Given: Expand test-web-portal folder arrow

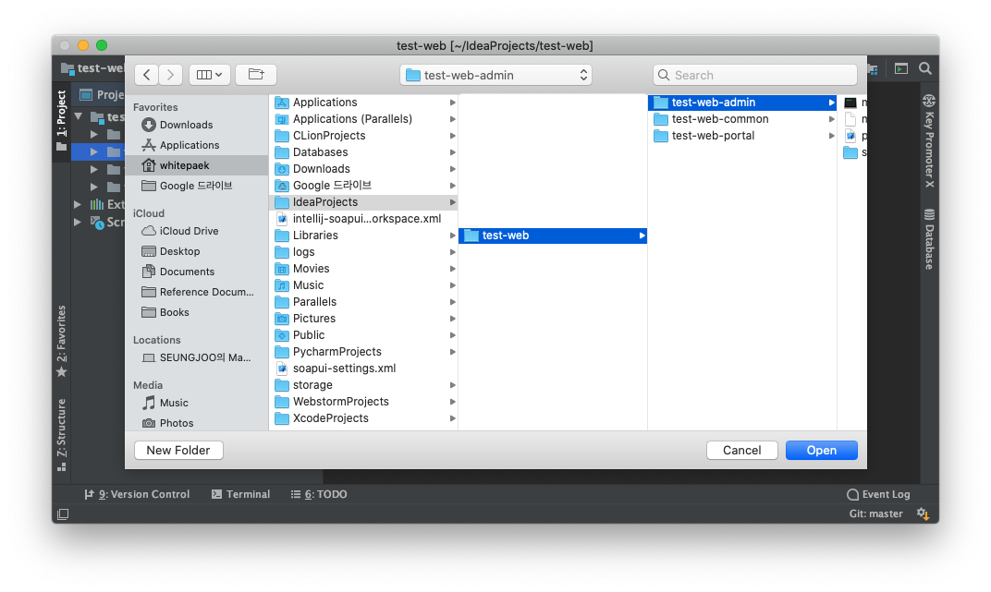Looking at the screenshot, I should pyautogui.click(x=832, y=136).
